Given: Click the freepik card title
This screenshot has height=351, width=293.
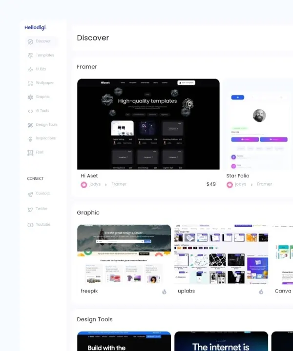Looking at the screenshot, I should (89, 291).
